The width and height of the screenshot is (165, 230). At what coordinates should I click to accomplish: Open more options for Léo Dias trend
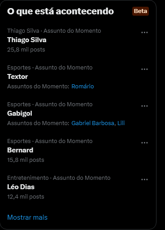pos(144,179)
